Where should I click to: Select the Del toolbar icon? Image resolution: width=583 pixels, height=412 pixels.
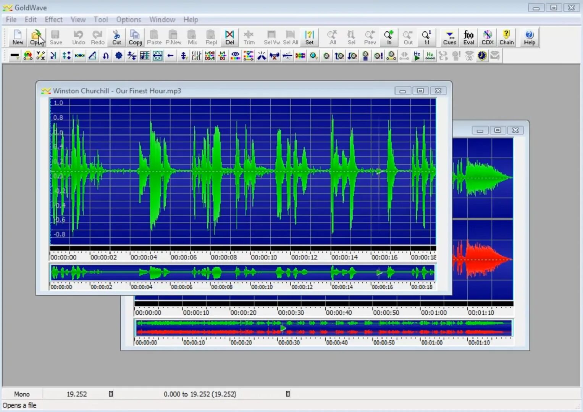[229, 37]
